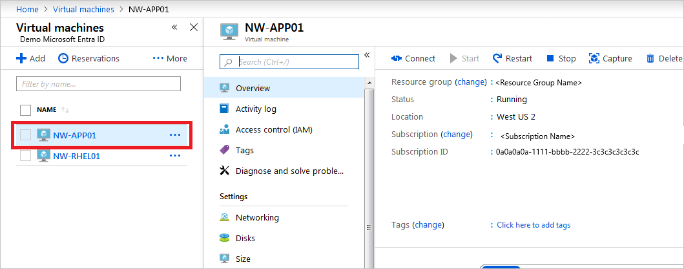Click the 'Click here to add tags' link
The width and height of the screenshot is (684, 269).
click(534, 225)
